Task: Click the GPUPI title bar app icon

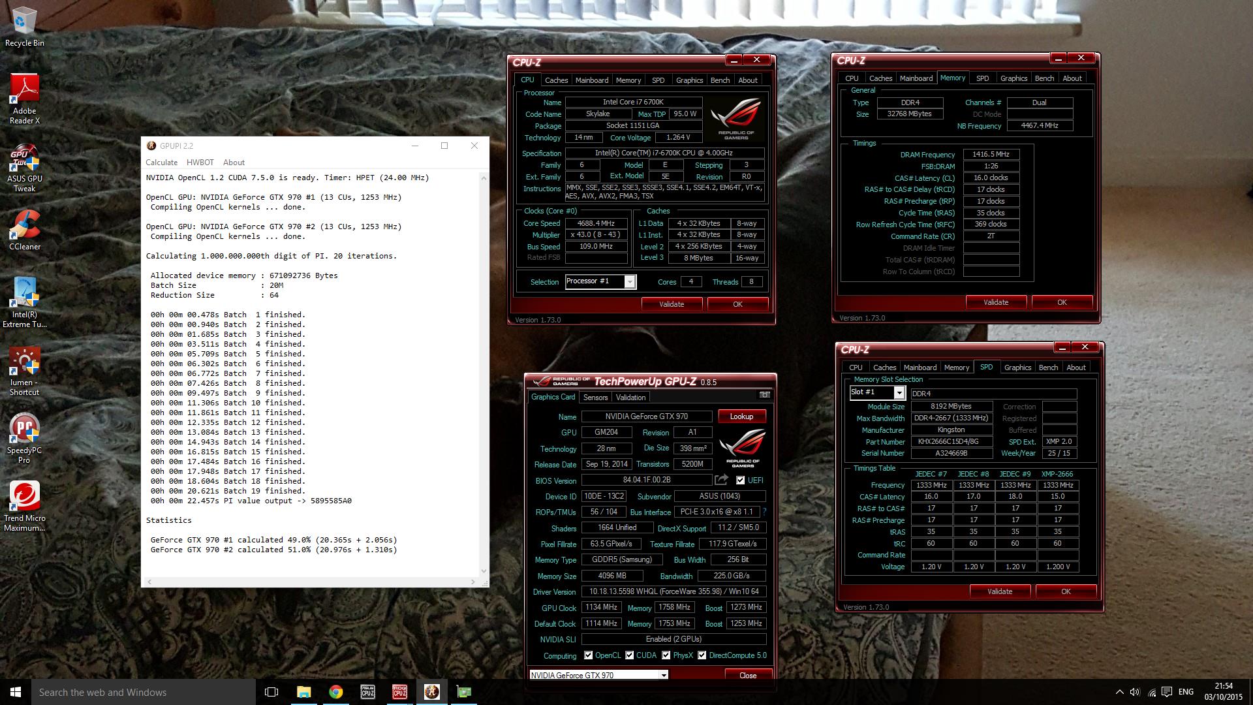Action: 151,146
